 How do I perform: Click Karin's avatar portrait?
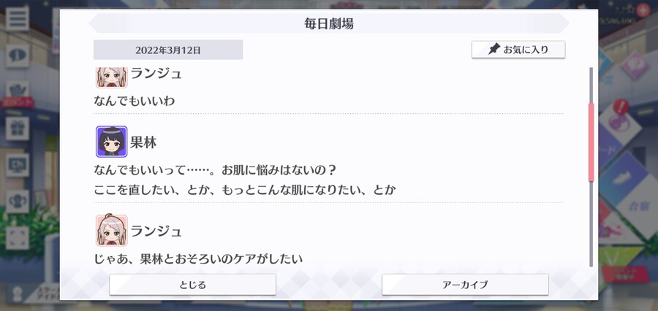pos(111,142)
